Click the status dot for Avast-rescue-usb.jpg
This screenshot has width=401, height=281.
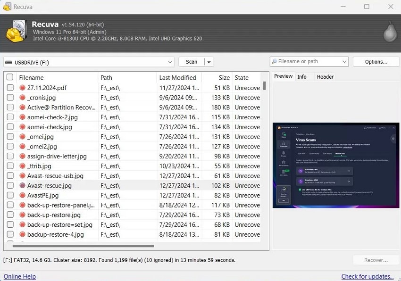coord(23,176)
